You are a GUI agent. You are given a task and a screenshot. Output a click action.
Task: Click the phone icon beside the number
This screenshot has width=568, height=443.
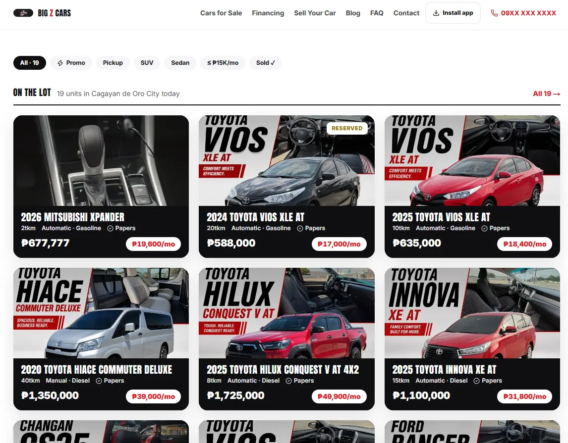494,13
